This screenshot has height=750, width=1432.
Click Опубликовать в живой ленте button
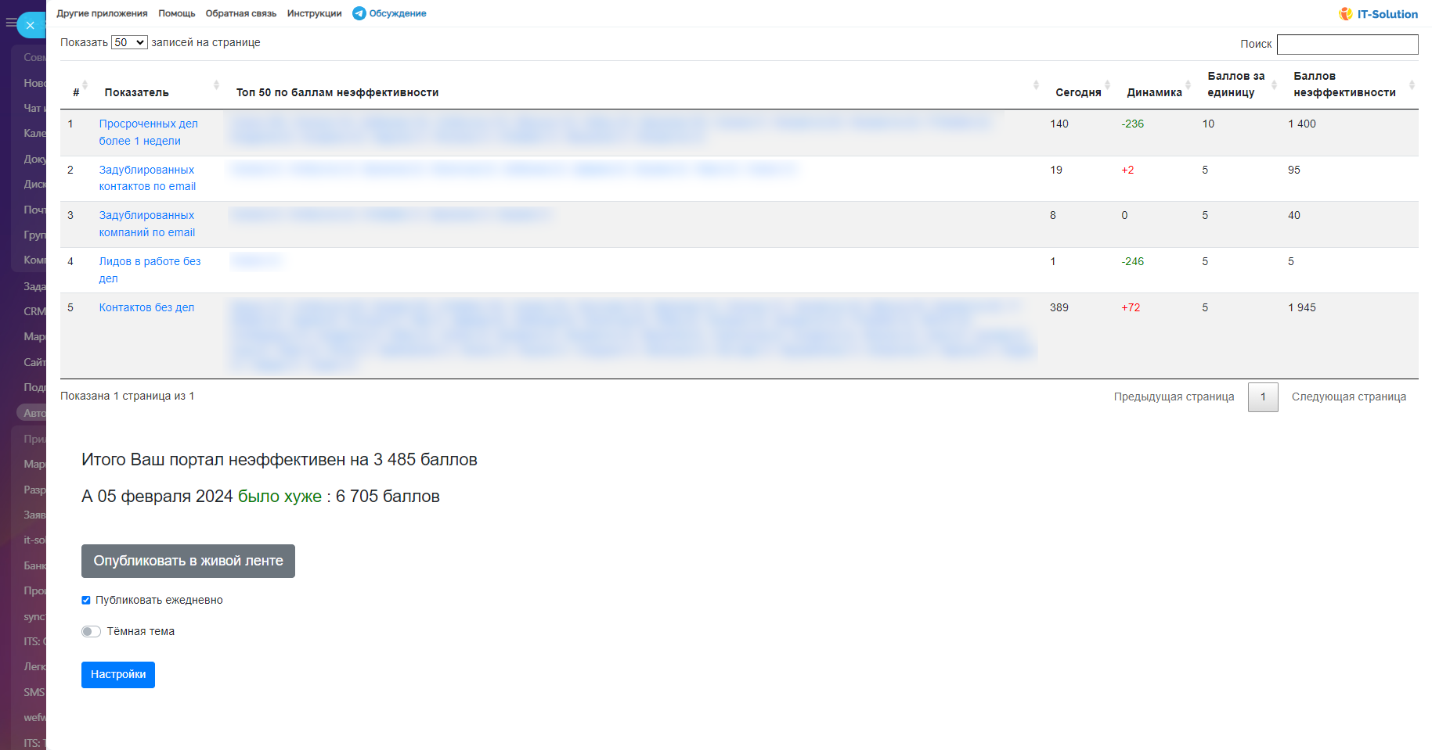188,562
